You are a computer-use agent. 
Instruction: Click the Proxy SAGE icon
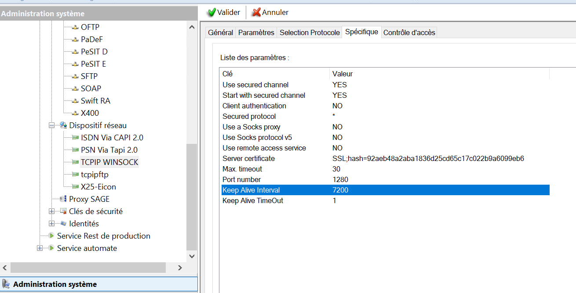point(63,199)
